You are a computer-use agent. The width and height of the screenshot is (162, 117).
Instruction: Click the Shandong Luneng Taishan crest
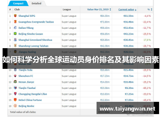coord(15,46)
